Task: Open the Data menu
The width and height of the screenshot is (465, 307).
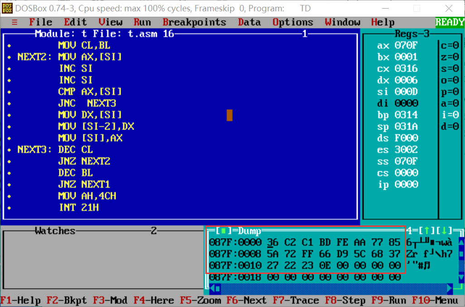Action: click(249, 22)
